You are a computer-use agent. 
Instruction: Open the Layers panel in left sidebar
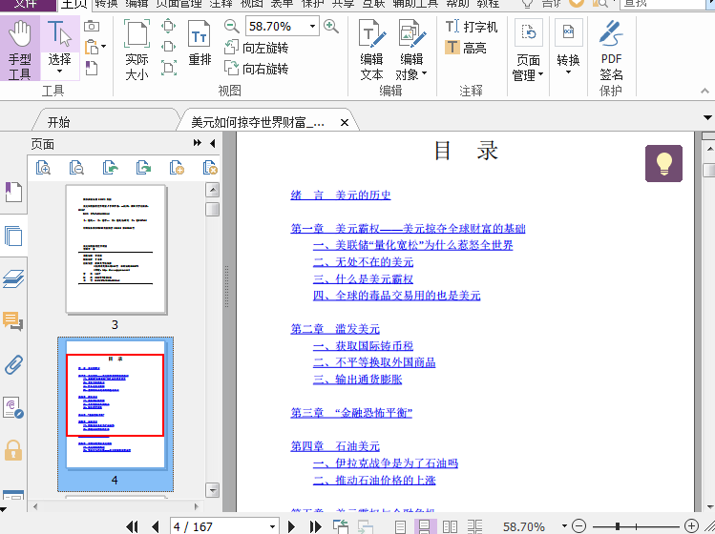pos(13,278)
